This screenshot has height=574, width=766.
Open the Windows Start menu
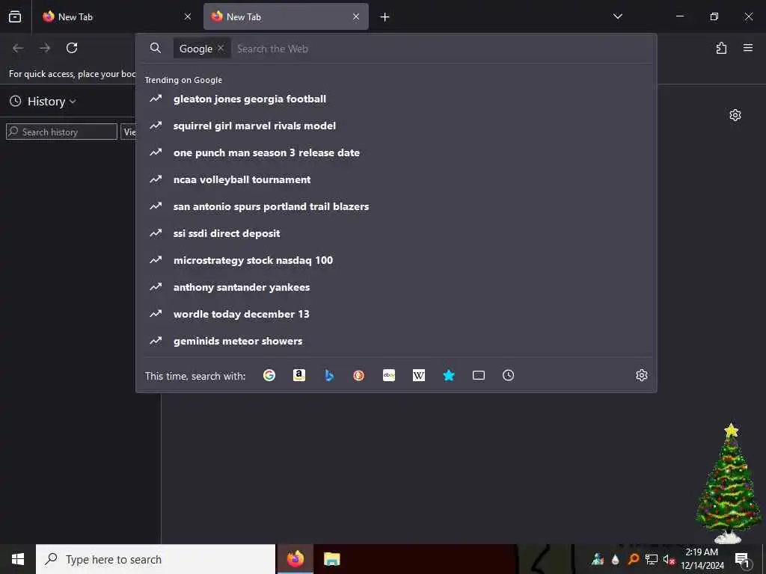click(x=18, y=559)
